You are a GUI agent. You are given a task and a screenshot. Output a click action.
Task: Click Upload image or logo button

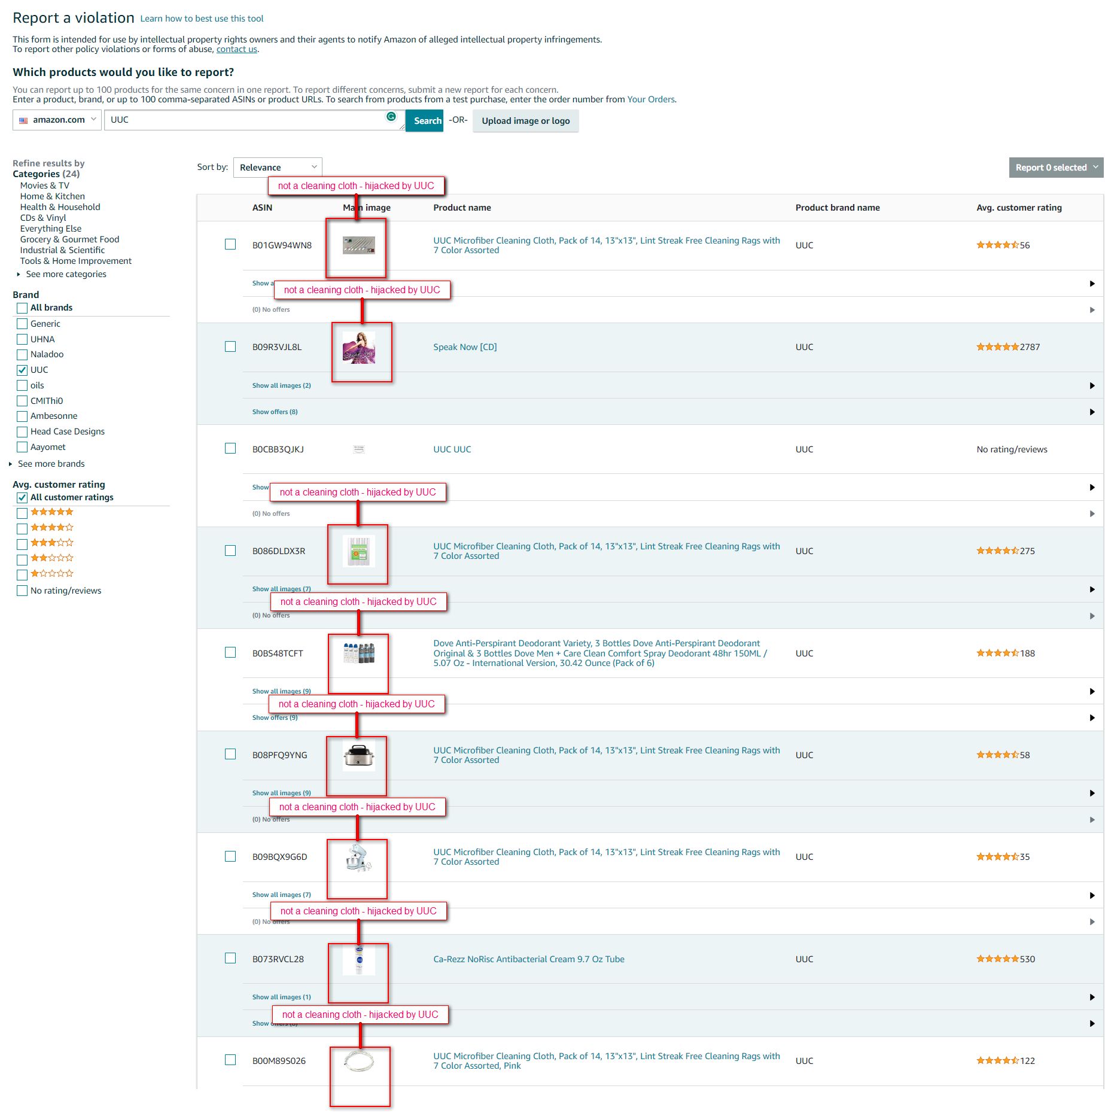tap(526, 120)
